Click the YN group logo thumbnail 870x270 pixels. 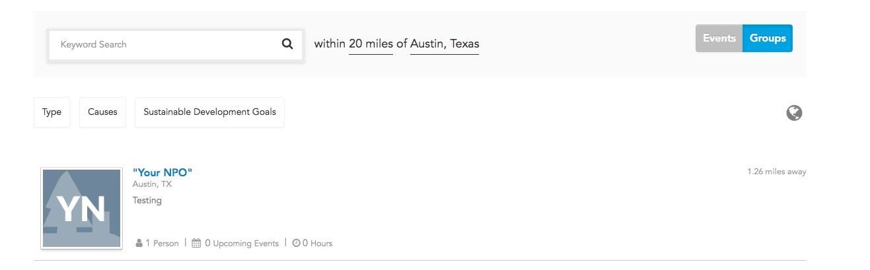(x=81, y=209)
